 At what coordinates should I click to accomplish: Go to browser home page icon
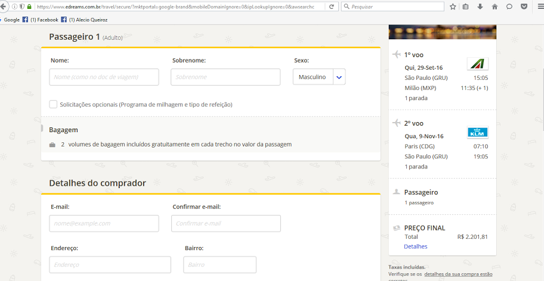click(x=494, y=7)
